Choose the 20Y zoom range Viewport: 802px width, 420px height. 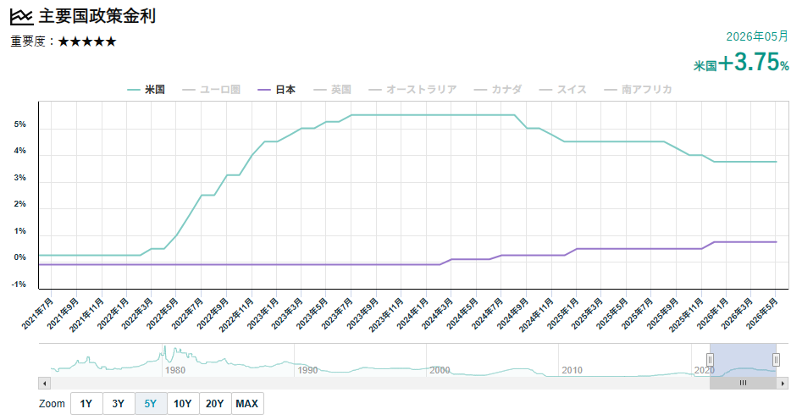click(x=215, y=404)
